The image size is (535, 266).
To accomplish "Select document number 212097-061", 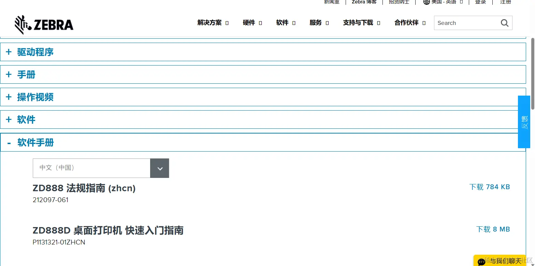I will coord(50,200).
